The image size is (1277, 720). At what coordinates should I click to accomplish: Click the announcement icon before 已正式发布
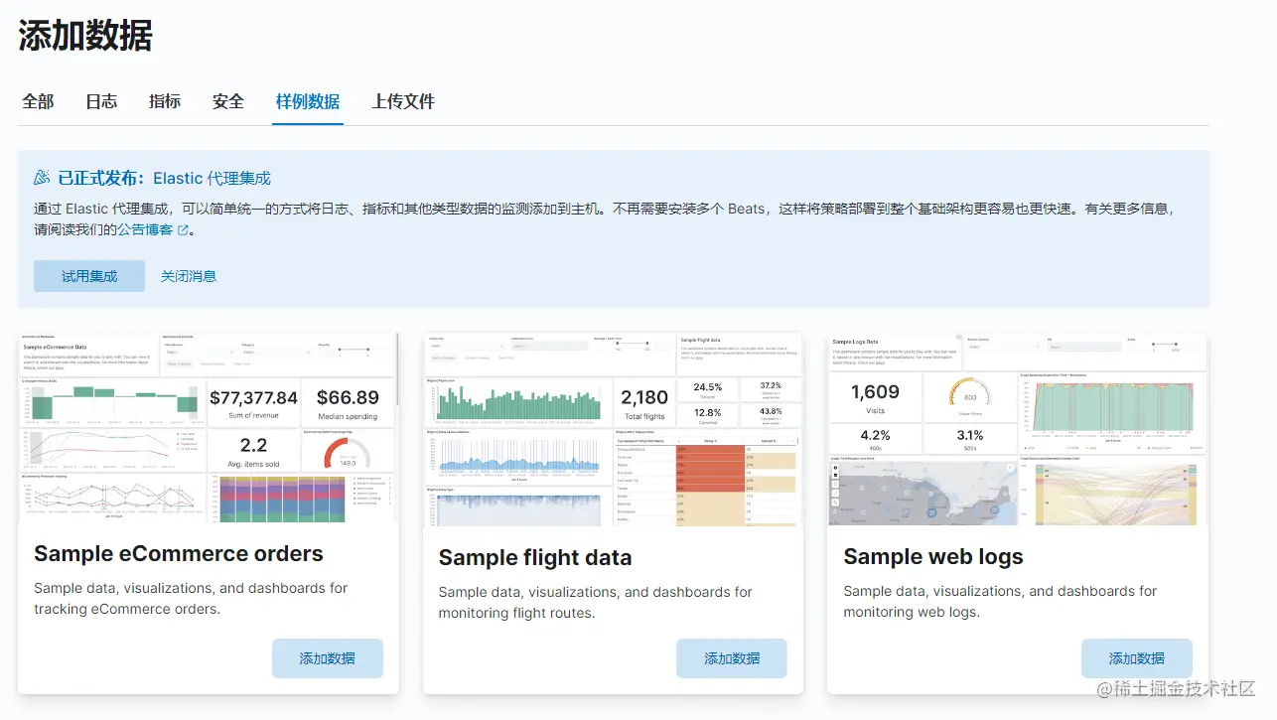pos(42,178)
